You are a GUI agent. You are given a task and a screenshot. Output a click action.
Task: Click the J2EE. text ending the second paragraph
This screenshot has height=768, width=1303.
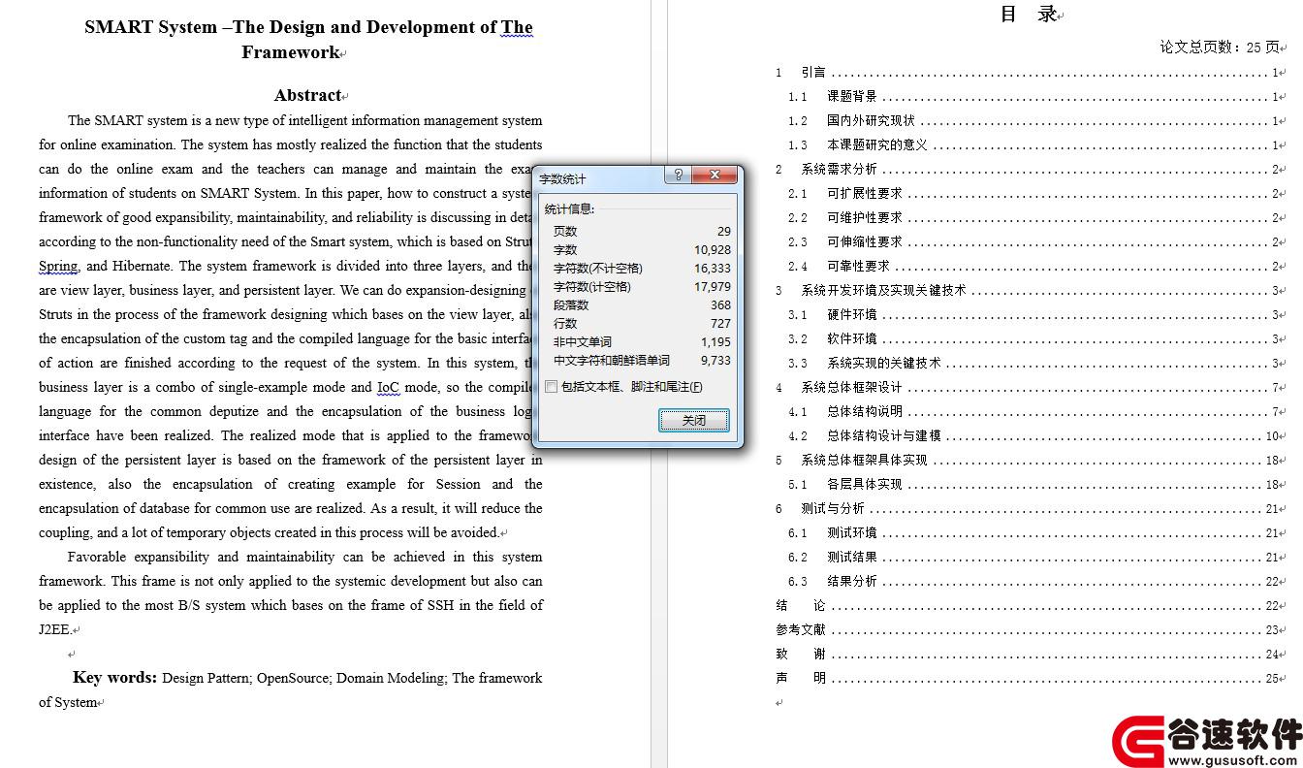55,629
